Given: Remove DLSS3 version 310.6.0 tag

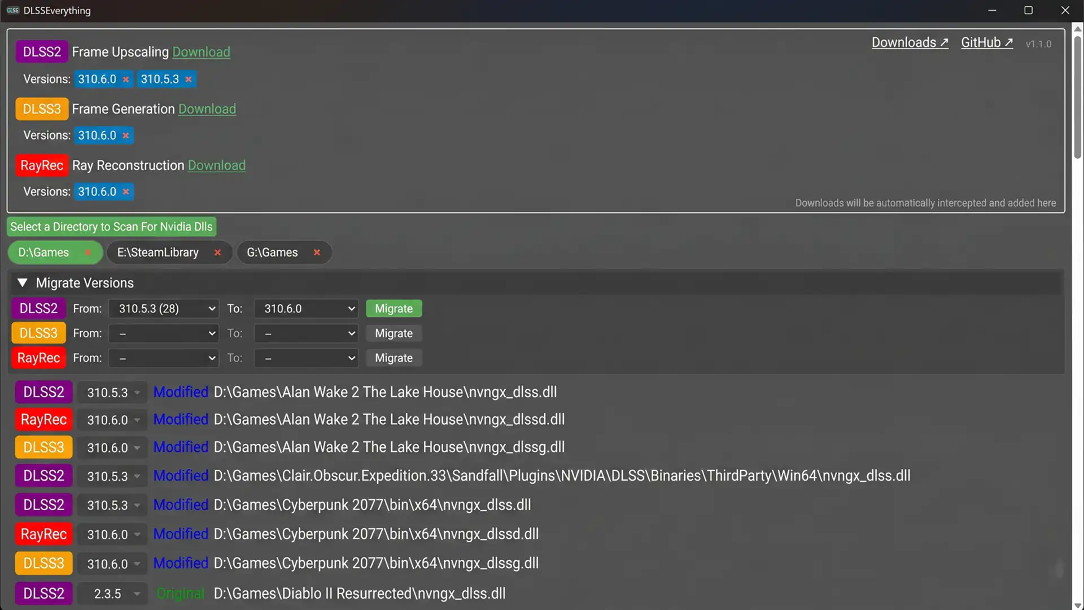Looking at the screenshot, I should click(126, 136).
